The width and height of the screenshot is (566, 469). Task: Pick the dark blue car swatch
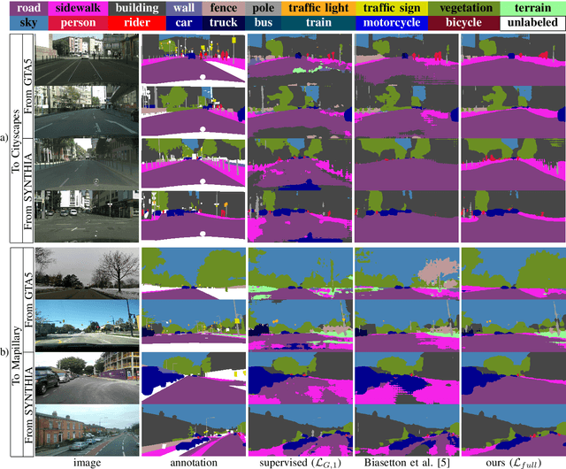click(184, 23)
